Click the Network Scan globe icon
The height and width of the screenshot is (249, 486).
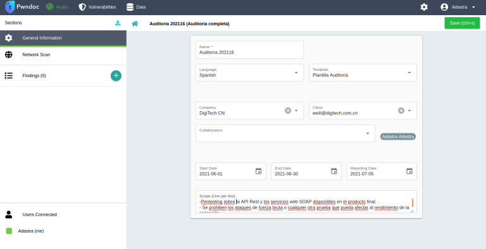tap(9, 55)
